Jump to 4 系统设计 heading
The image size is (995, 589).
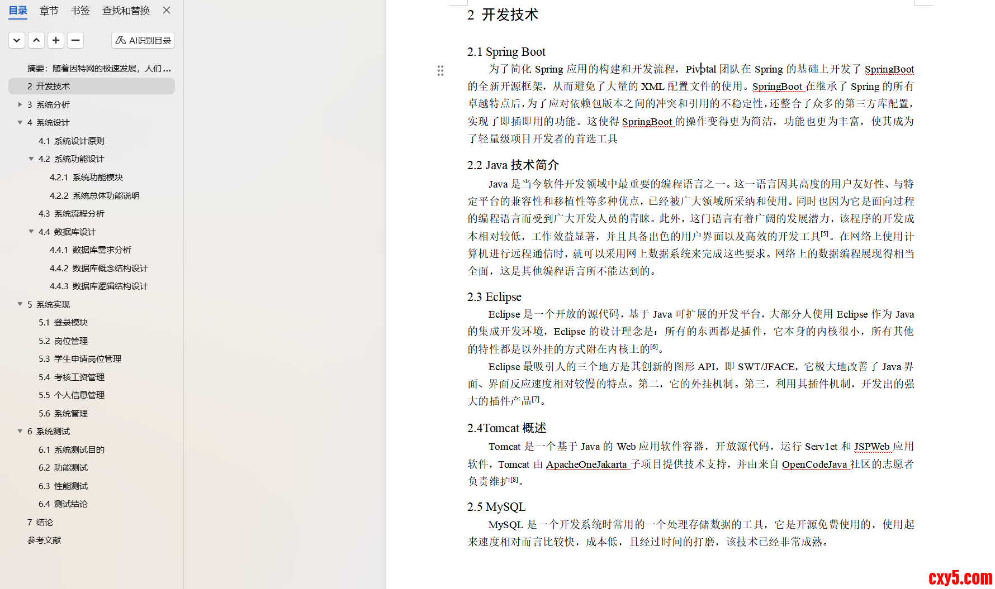pos(49,122)
